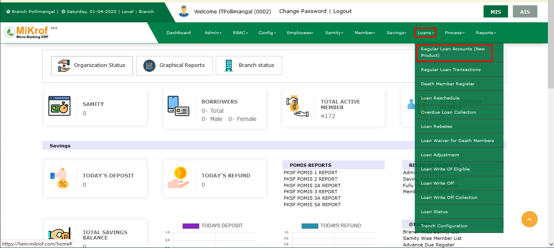Open Tranch Configuration menu entry
Viewport: 554px width, 248px height.
tap(444, 226)
